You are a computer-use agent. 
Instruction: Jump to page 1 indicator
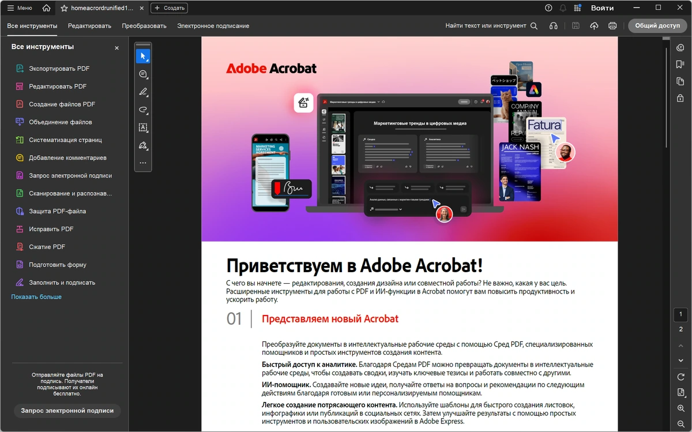point(681,314)
